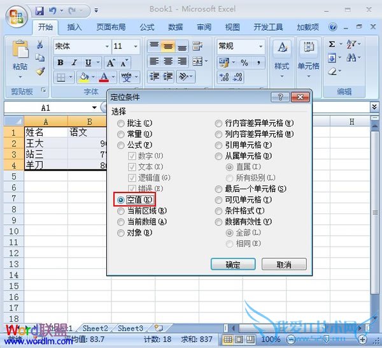Click the 取消 cancel button
Image resolution: width=382 pixels, height=348 pixels.
click(284, 265)
